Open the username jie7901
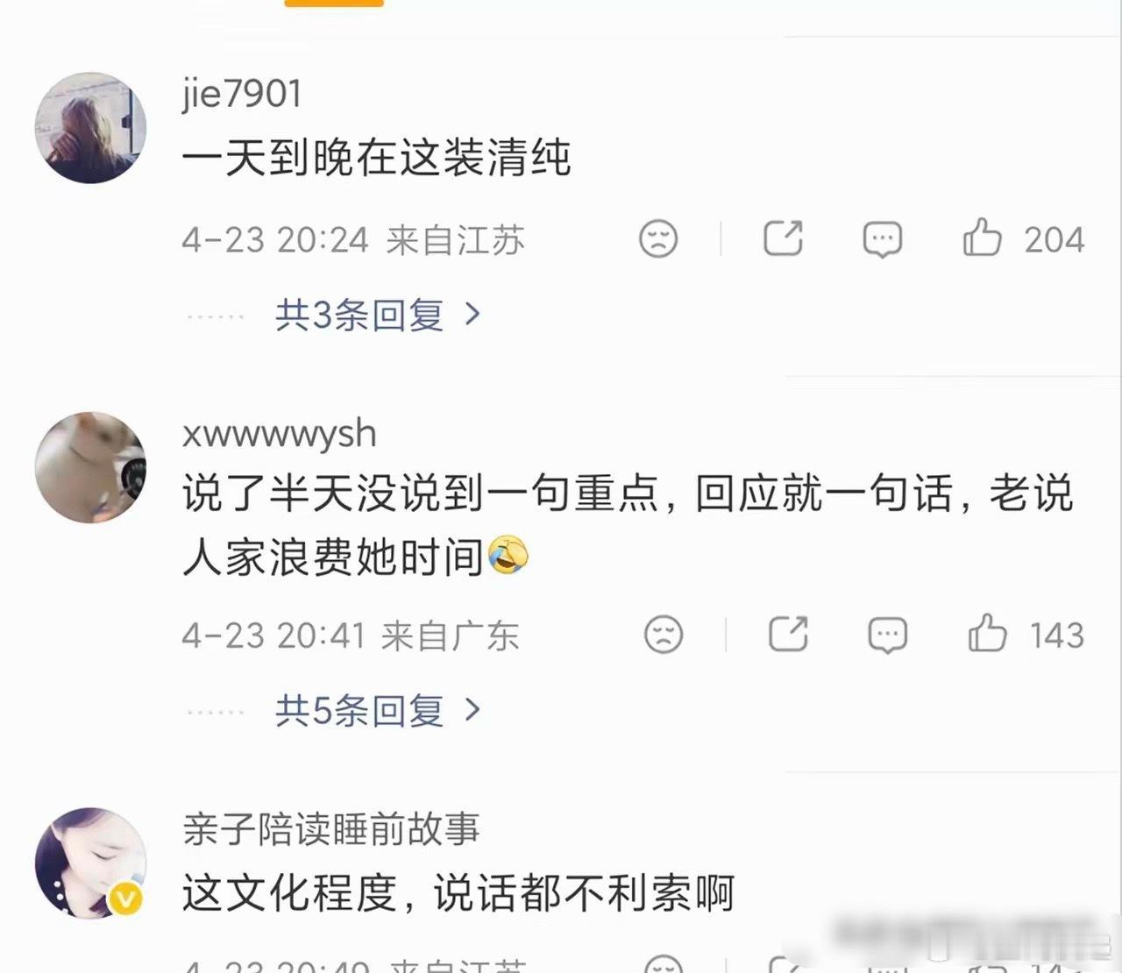This screenshot has width=1122, height=973. point(242,94)
